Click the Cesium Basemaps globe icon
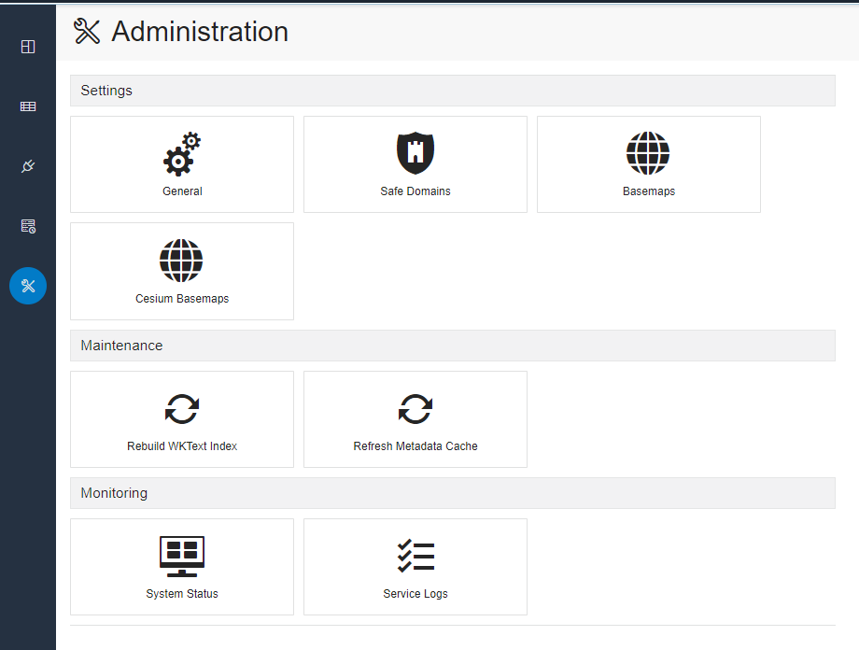Viewport: 859px width, 650px height. point(181,261)
